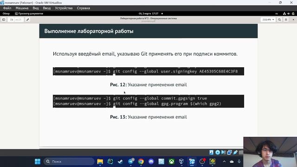Open the 233.4% zoom level dropdown
Viewport: 297px width, 167px height.
268,19
